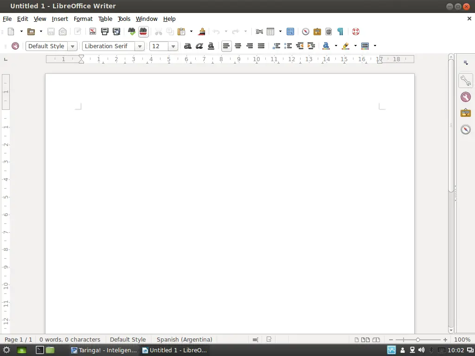Open sidebar Styles and Formatting icon

466,97
